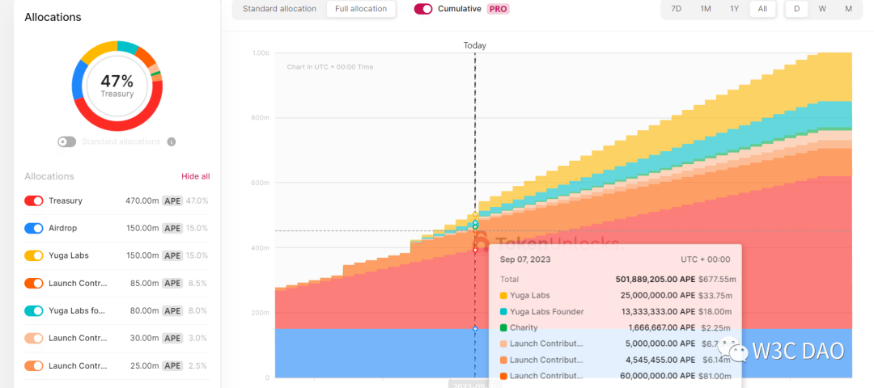Image resolution: width=874 pixels, height=388 pixels.
Task: Toggle the Standard allocations switch
Action: 66,142
